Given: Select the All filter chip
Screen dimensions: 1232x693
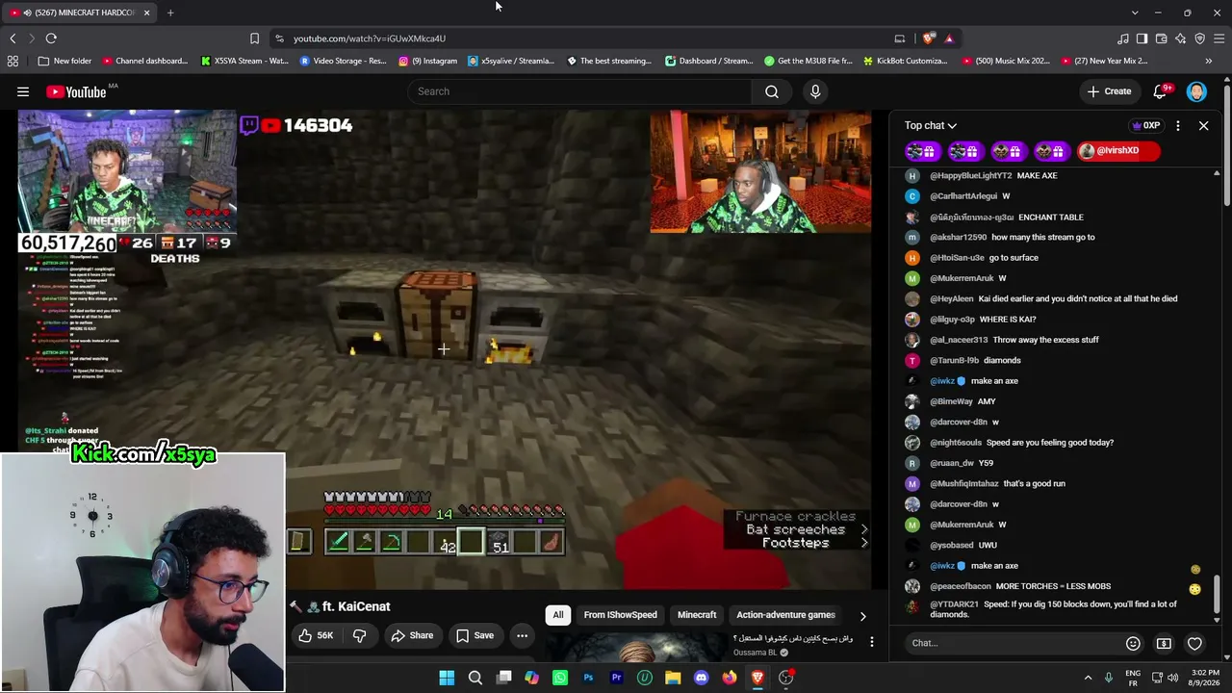Looking at the screenshot, I should 558,615.
